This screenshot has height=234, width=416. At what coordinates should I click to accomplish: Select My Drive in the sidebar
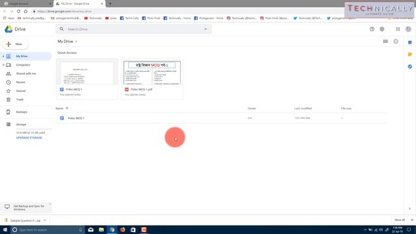(x=26, y=57)
